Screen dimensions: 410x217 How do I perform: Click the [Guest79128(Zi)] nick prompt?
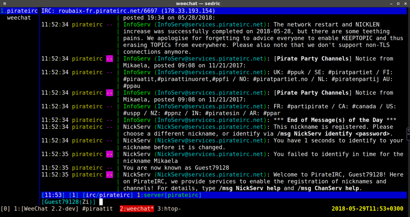pyautogui.click(x=68, y=202)
